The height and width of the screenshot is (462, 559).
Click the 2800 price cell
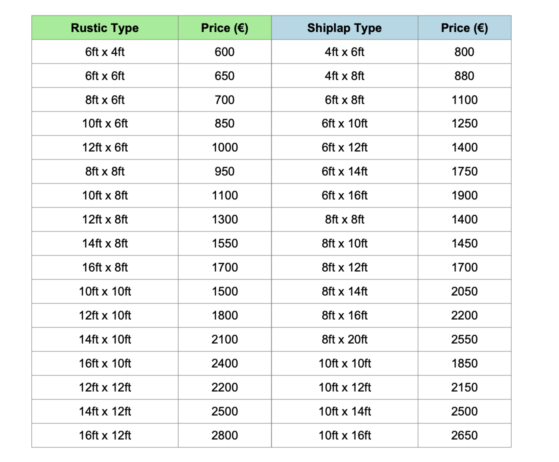coord(224,435)
